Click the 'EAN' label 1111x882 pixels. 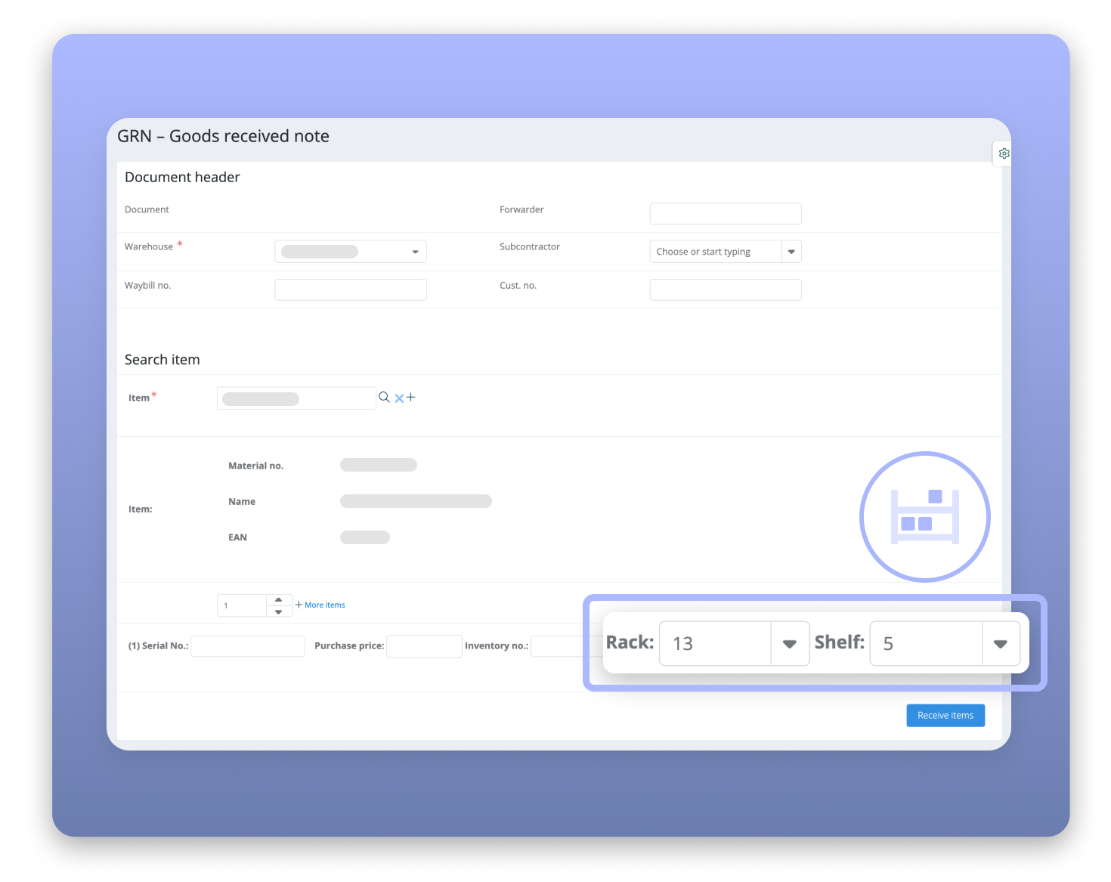pyautogui.click(x=237, y=537)
